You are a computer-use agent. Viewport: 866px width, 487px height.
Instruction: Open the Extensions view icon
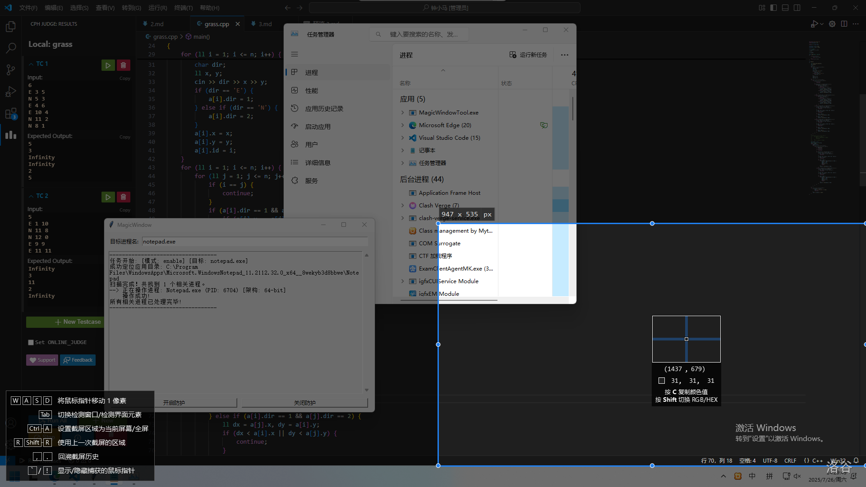click(11, 114)
